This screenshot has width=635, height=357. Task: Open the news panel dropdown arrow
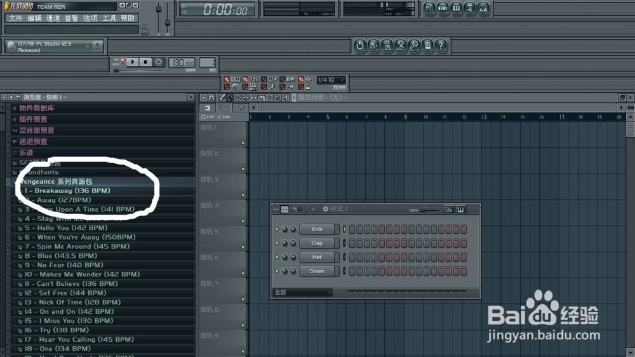pyautogui.click(x=88, y=46)
